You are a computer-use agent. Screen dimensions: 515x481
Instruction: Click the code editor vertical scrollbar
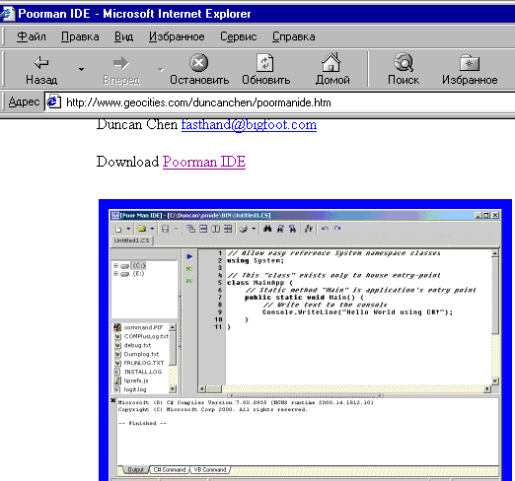click(x=495, y=317)
